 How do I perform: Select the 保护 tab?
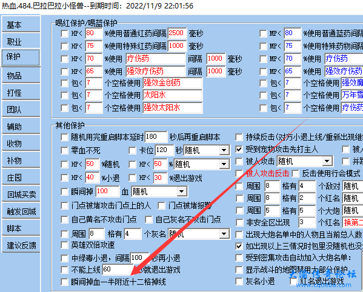pyautogui.click(x=21, y=58)
